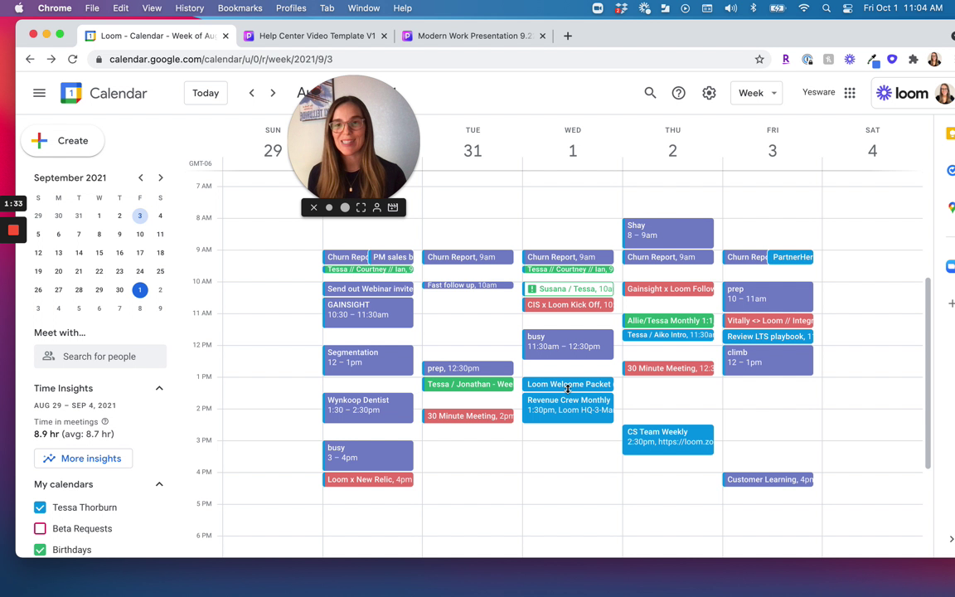Collapse the Time Insights section
Viewport: 955px width, 597px height.
point(159,387)
